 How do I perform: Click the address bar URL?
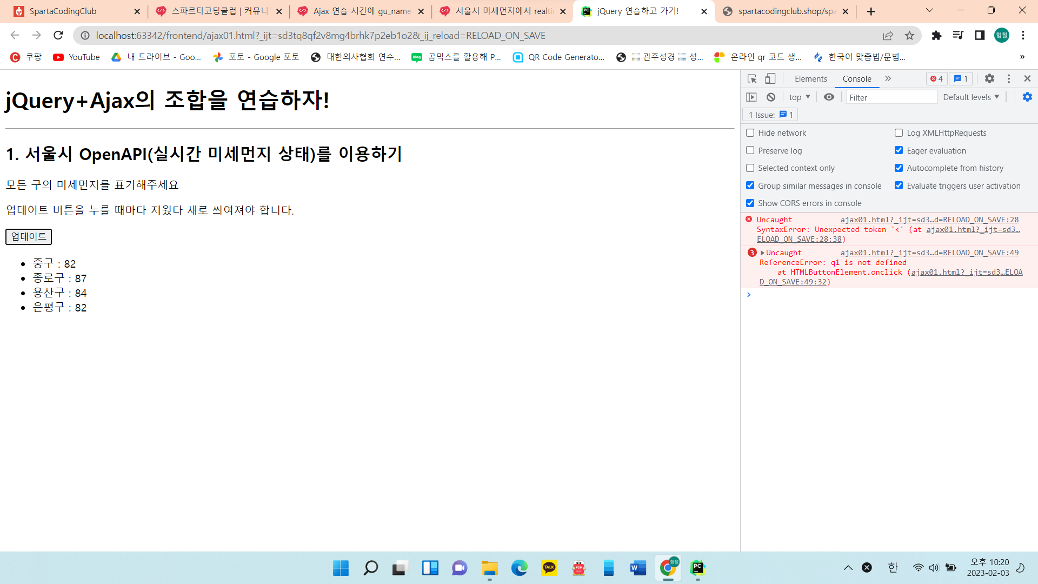coord(321,36)
